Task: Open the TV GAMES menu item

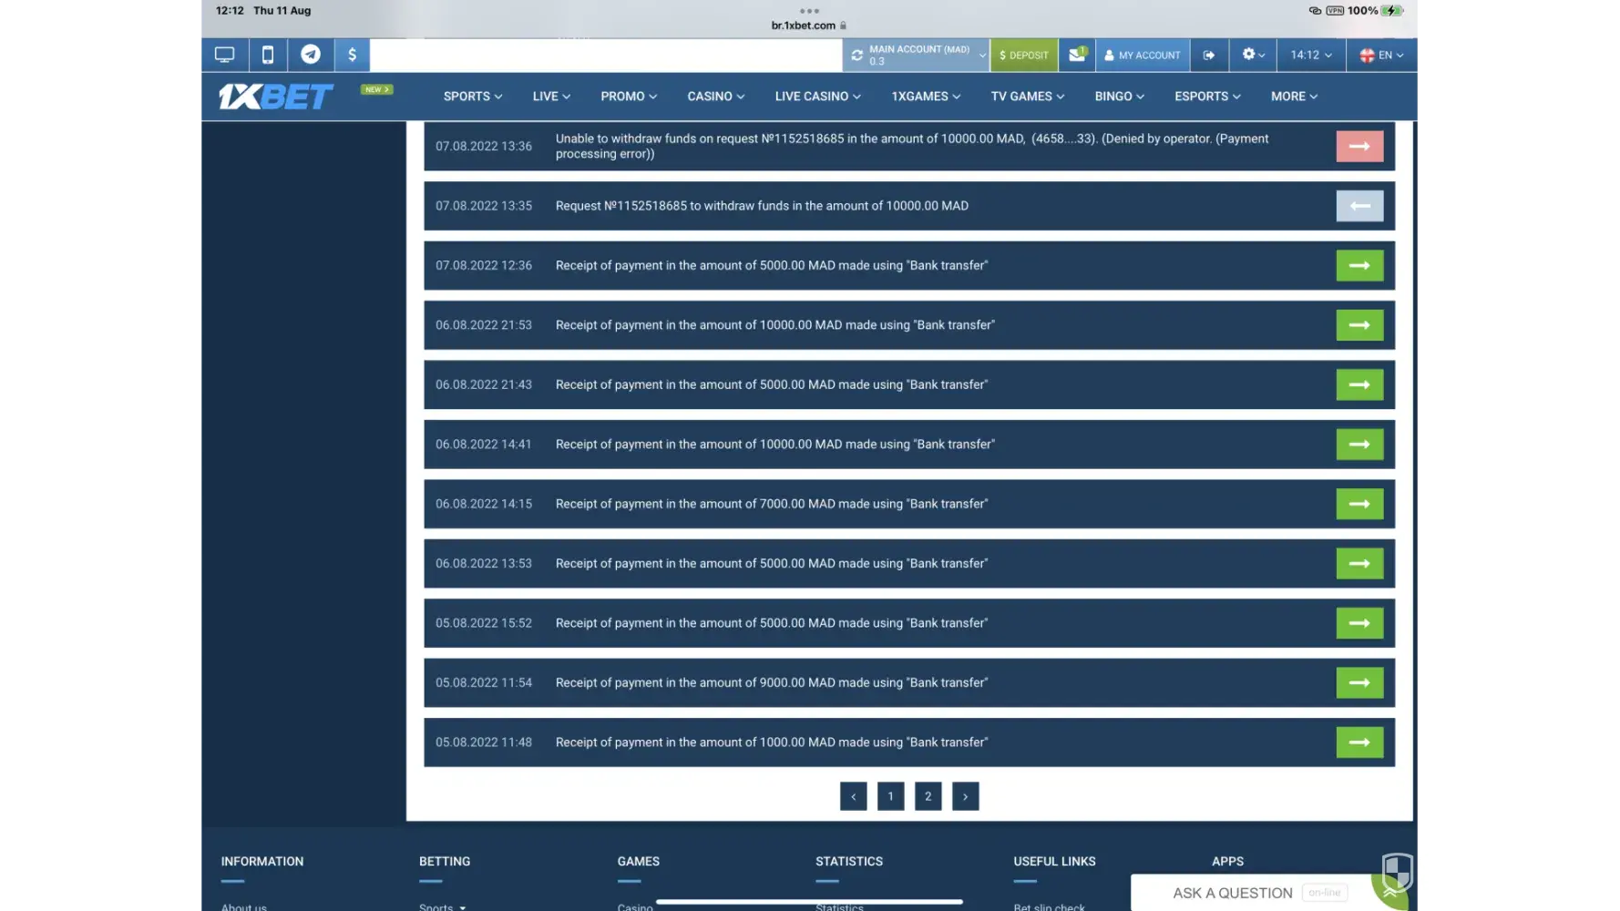Action: click(1028, 97)
